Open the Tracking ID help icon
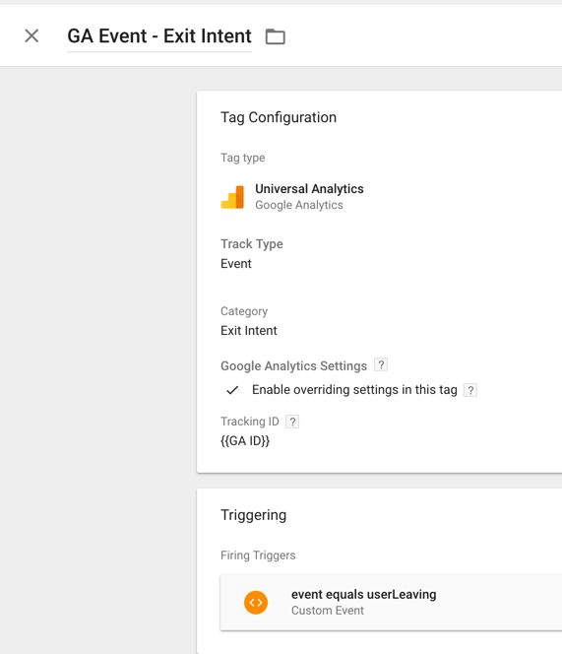This screenshot has width=562, height=654. [x=292, y=422]
